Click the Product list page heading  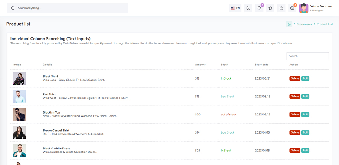pos(18,24)
